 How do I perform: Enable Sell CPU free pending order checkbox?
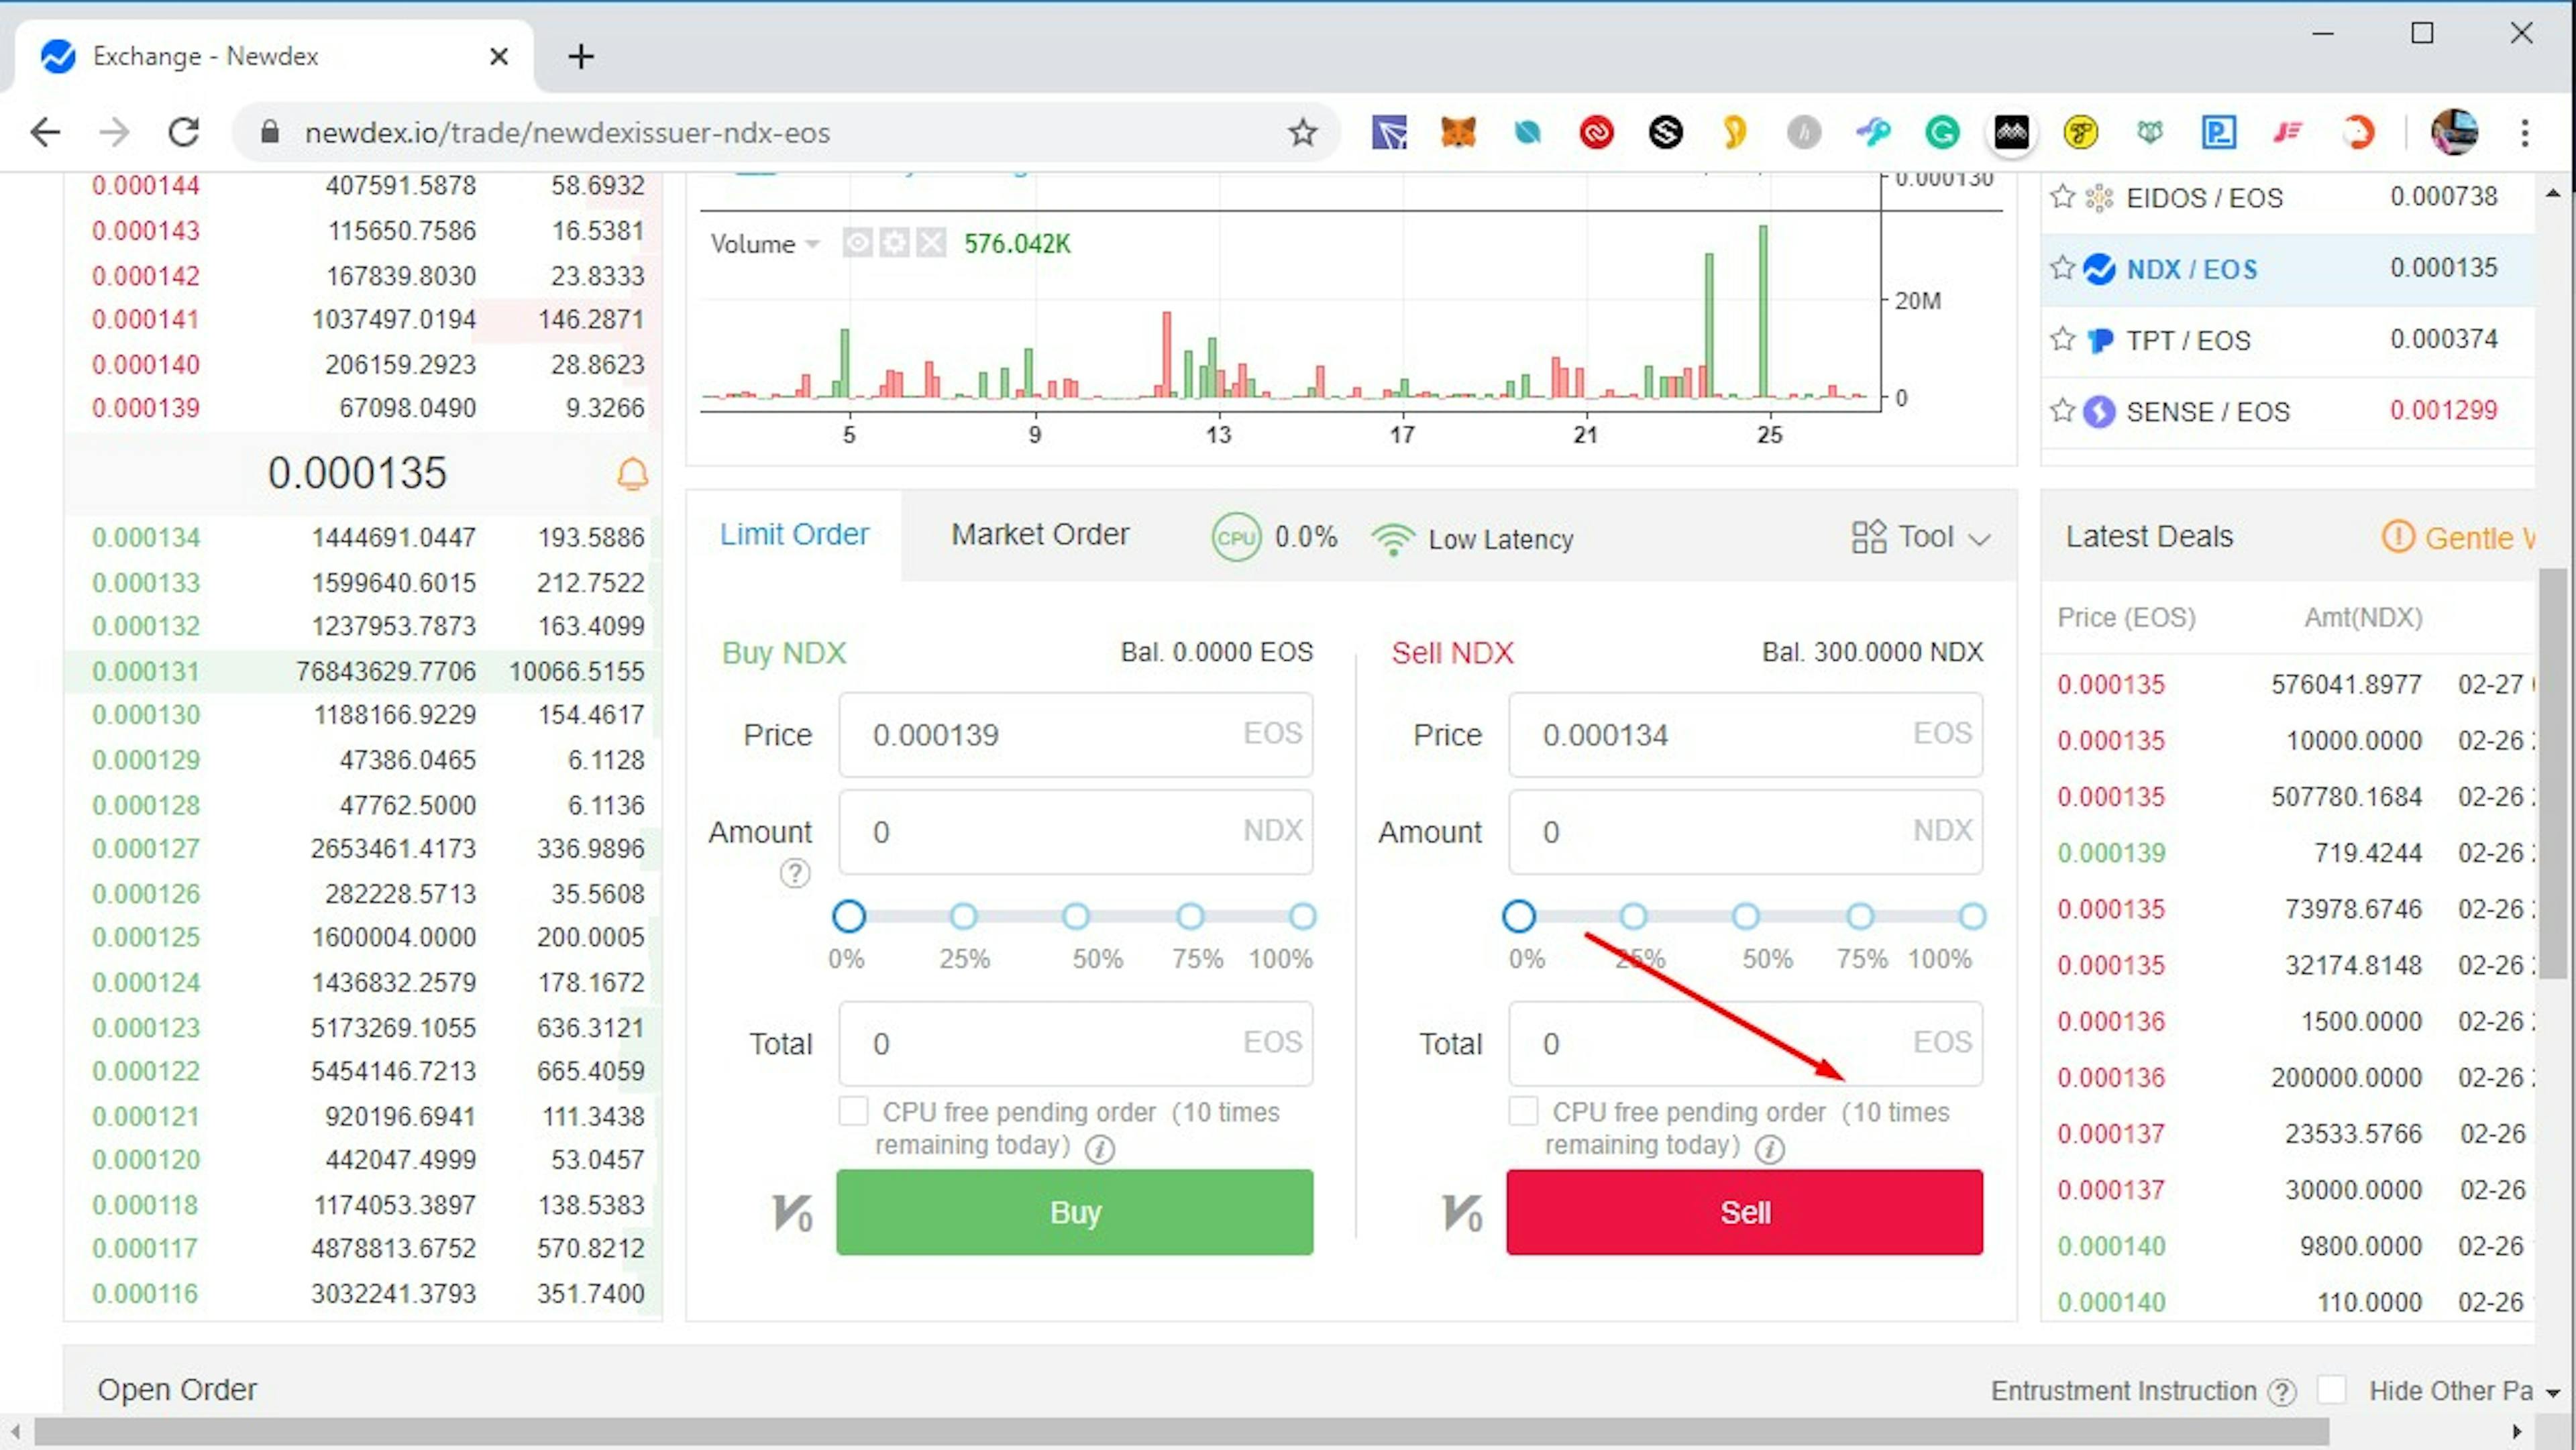coord(1523,1111)
